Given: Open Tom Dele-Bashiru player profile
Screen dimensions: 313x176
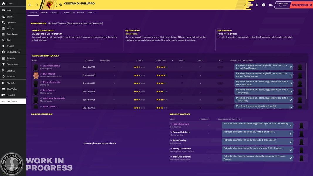Looking at the screenshot, I should 182,157.
